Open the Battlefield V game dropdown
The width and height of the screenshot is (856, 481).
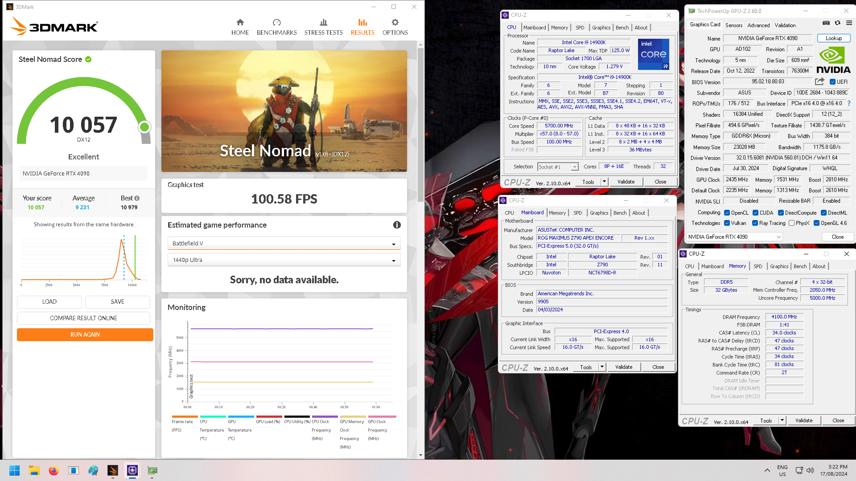(284, 244)
